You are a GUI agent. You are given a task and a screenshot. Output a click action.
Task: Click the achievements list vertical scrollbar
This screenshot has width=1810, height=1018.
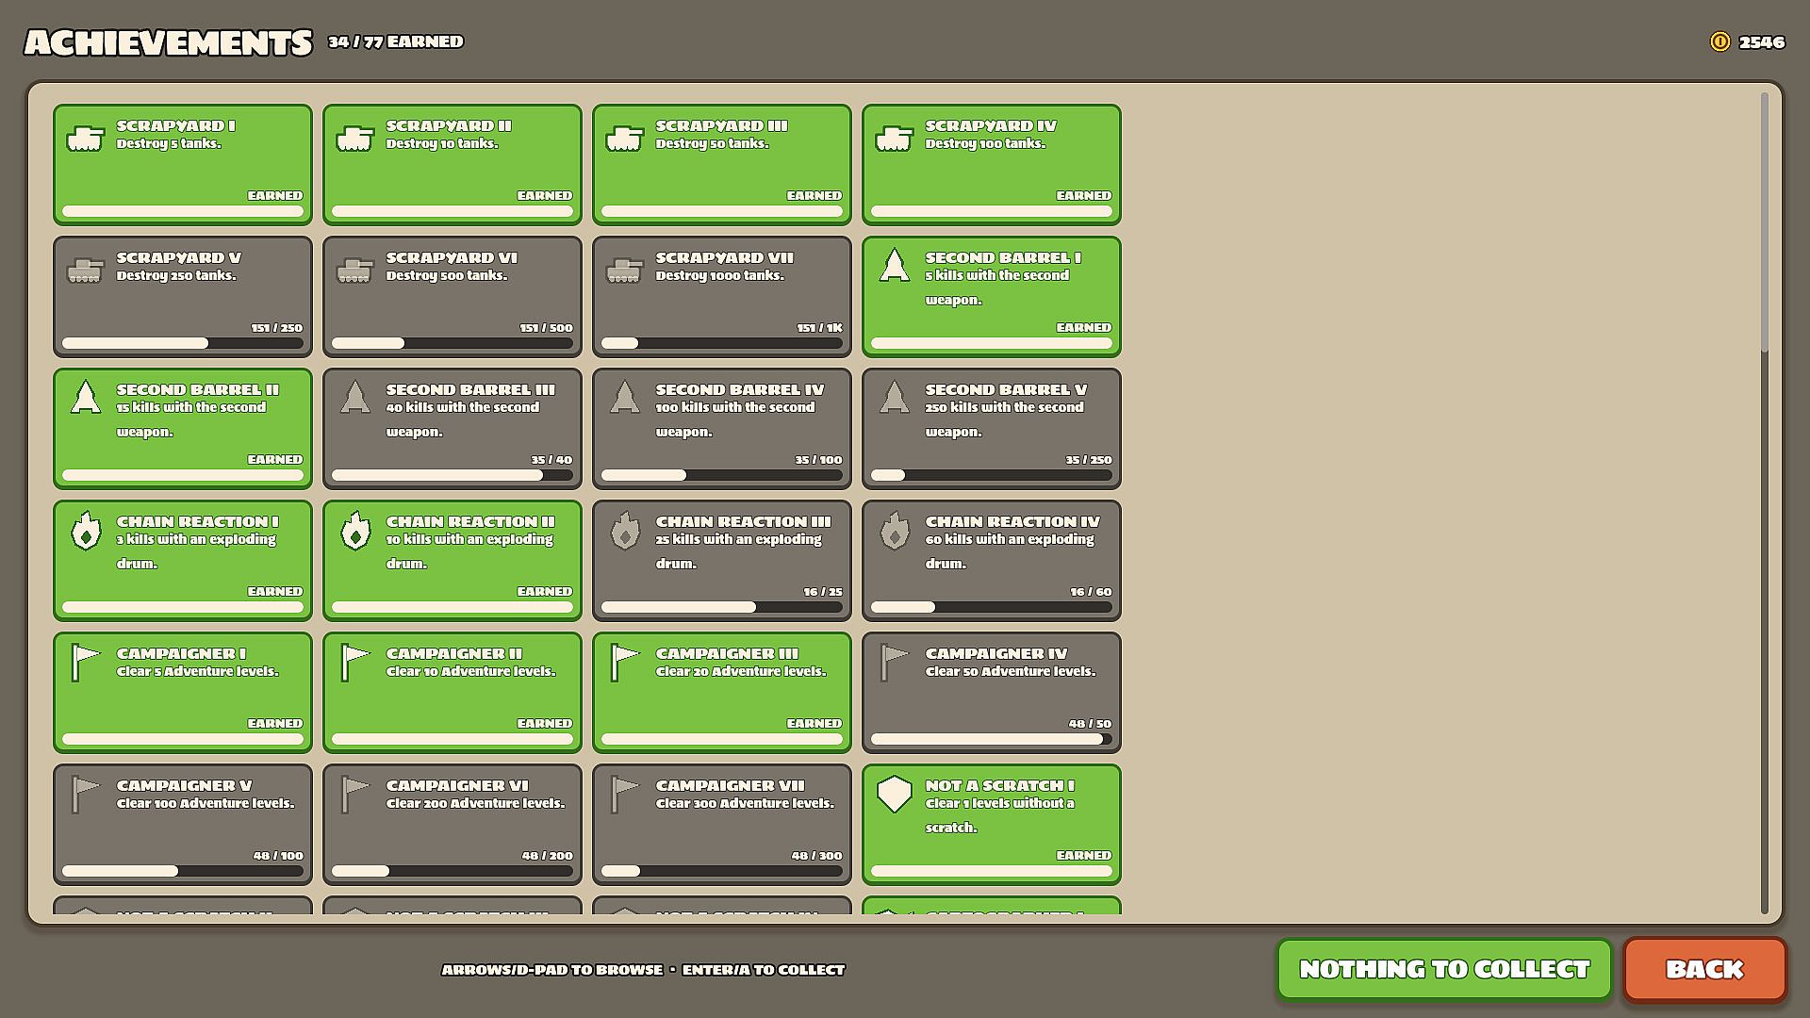pyautogui.click(x=1765, y=504)
